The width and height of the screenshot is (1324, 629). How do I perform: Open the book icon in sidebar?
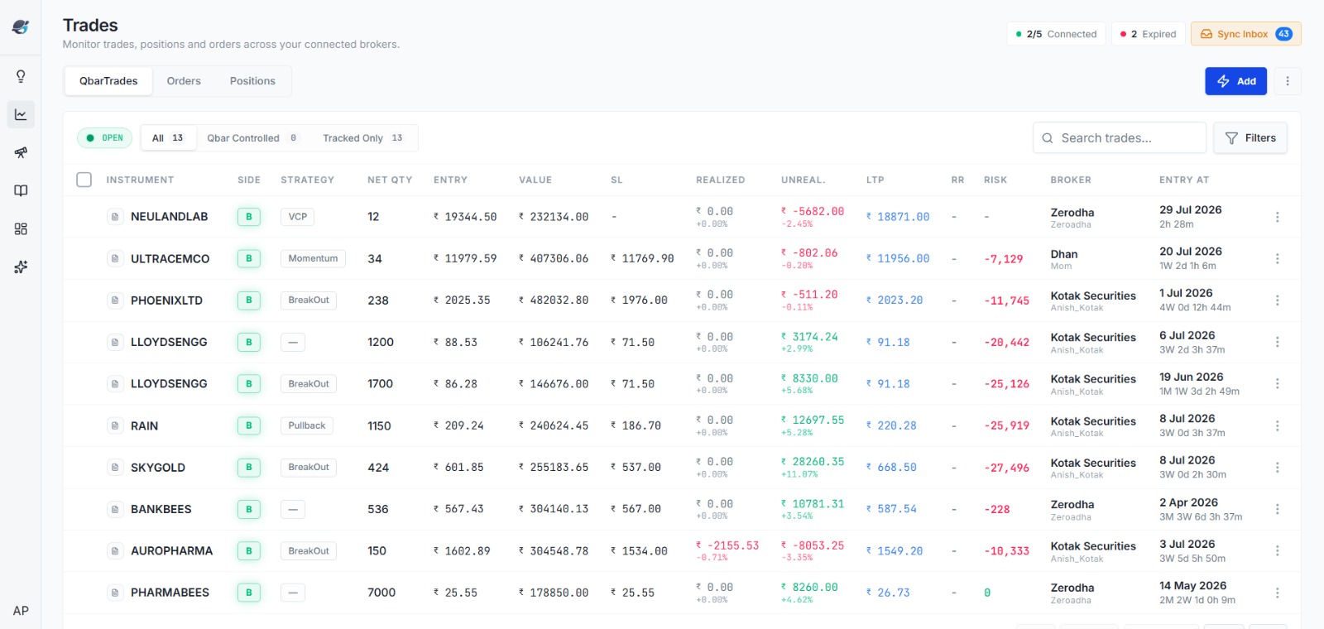point(21,190)
